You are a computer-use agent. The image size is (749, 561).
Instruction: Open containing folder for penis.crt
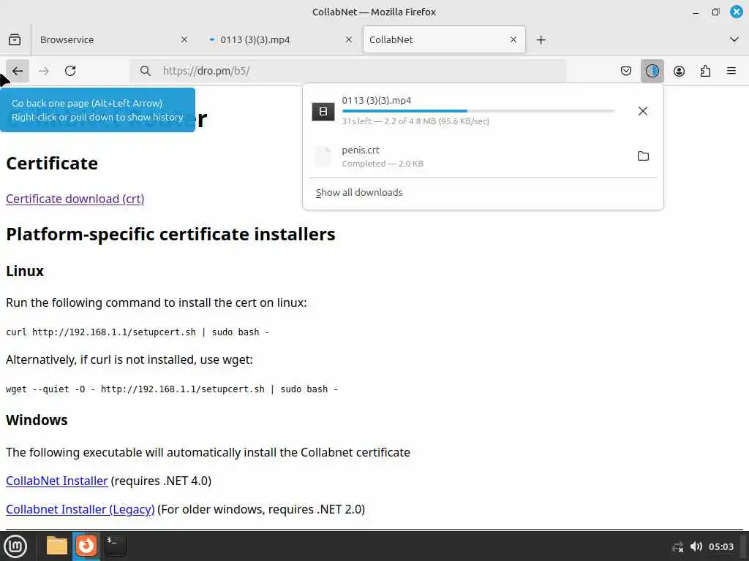(643, 156)
